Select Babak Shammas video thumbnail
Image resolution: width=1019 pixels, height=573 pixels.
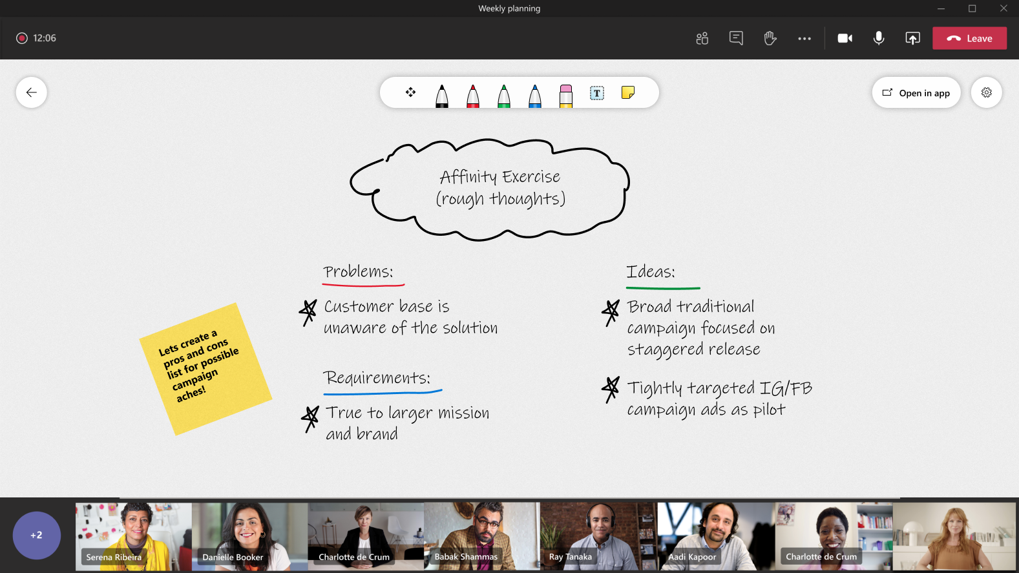(x=482, y=536)
